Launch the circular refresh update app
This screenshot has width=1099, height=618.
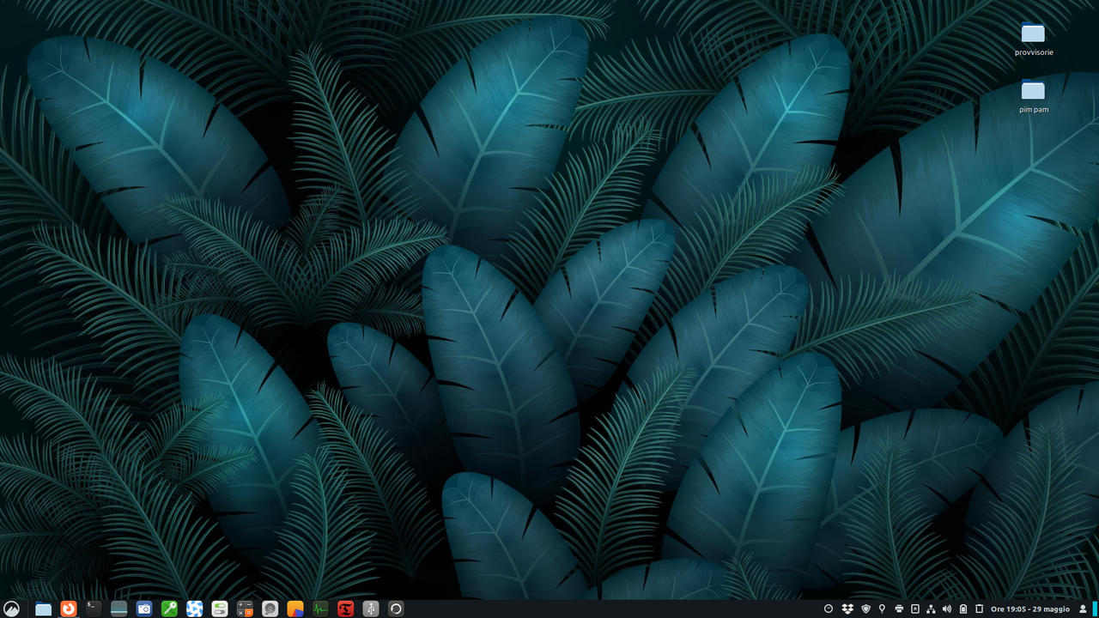[396, 609]
